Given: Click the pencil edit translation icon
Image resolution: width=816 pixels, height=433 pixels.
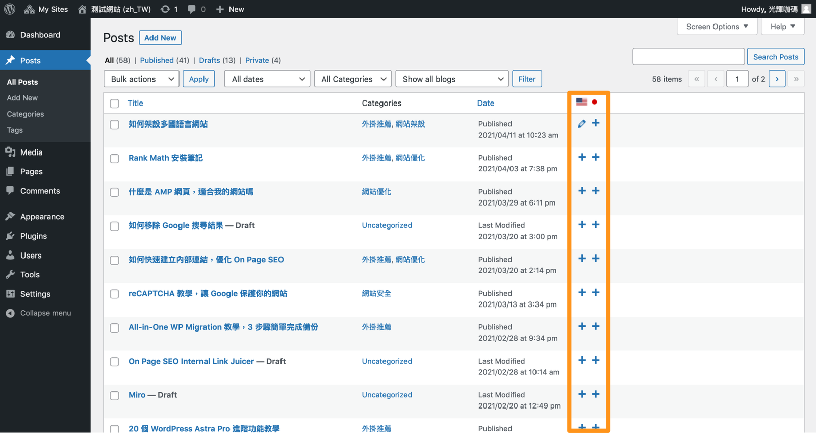Looking at the screenshot, I should (x=582, y=123).
